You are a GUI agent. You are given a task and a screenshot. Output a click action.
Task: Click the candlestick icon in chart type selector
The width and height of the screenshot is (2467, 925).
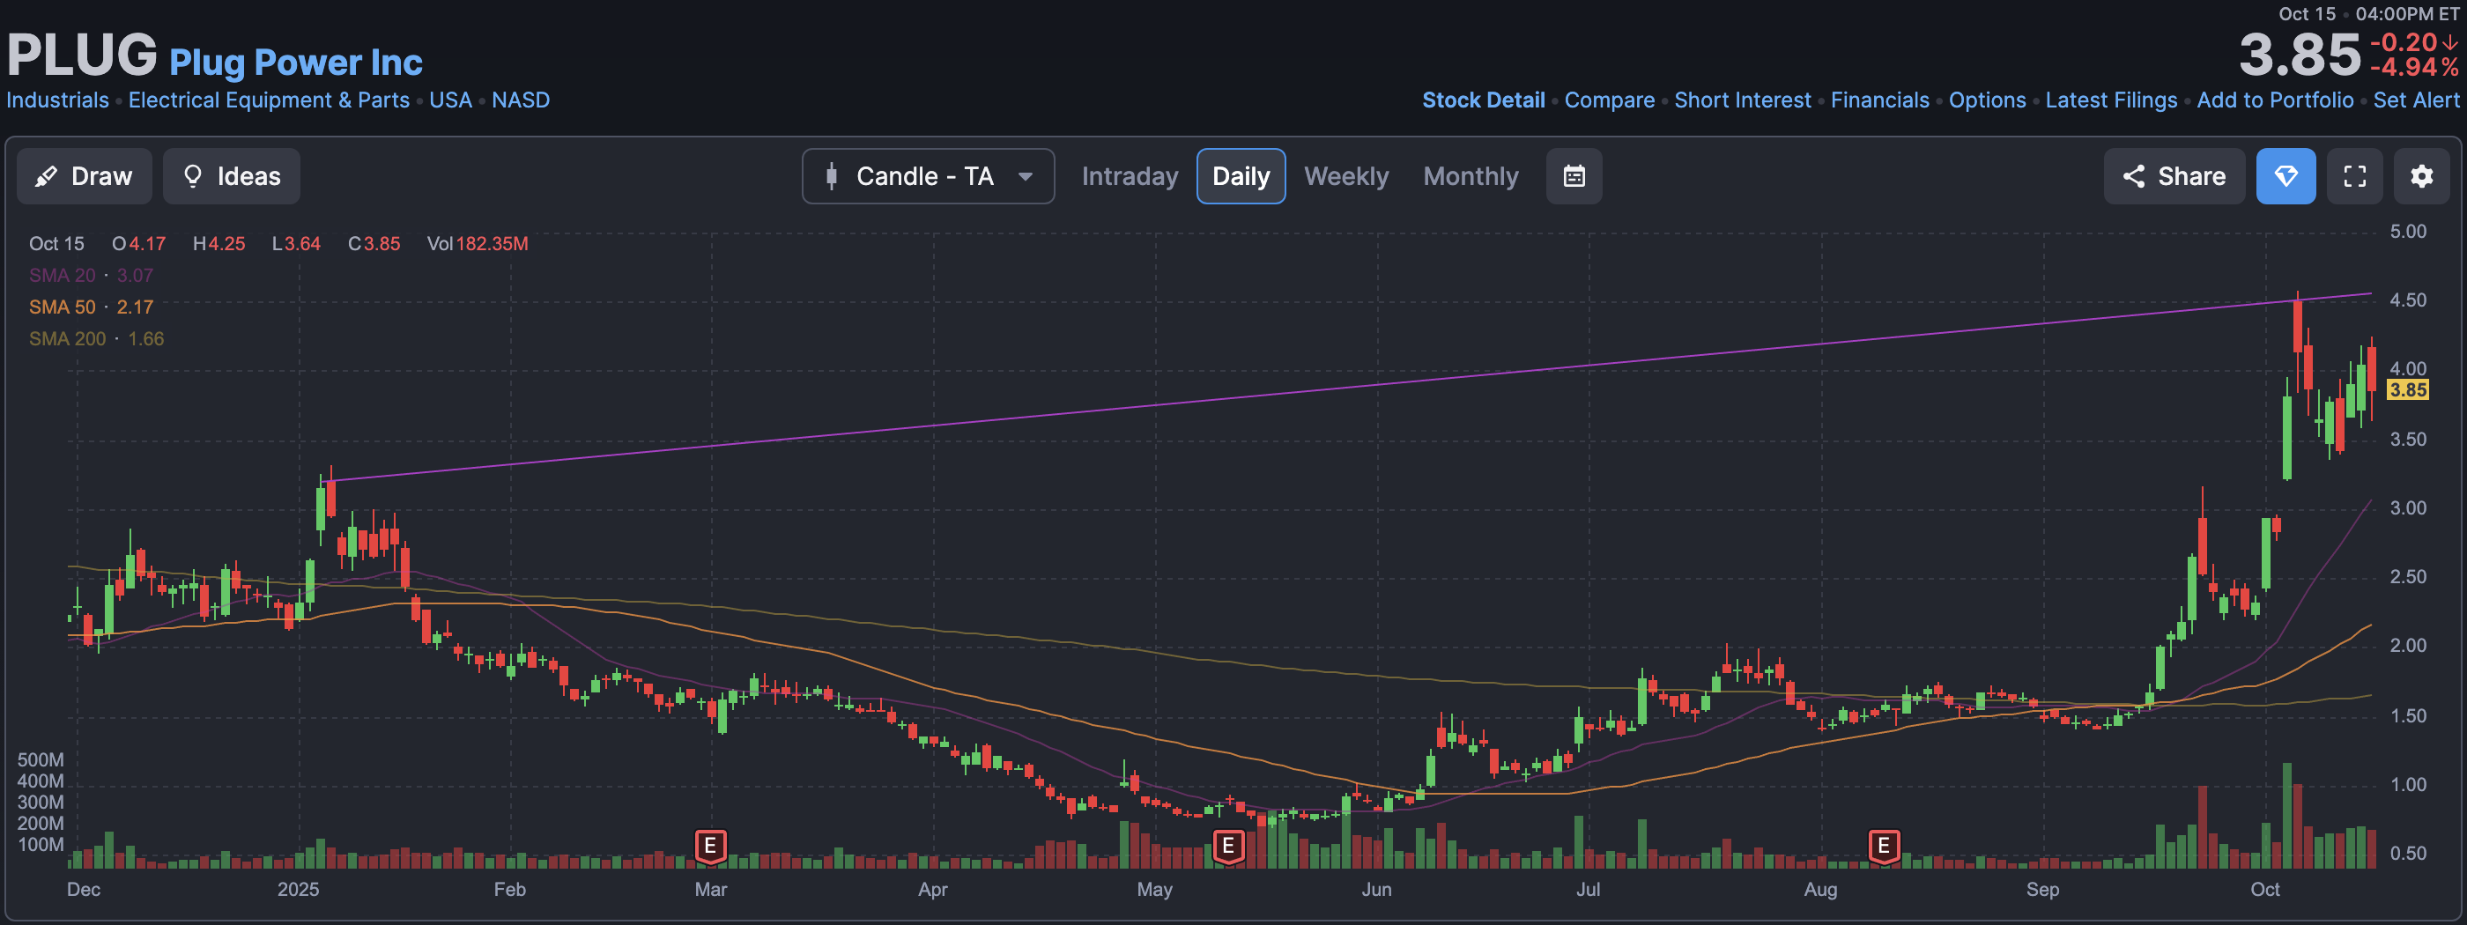point(831,176)
